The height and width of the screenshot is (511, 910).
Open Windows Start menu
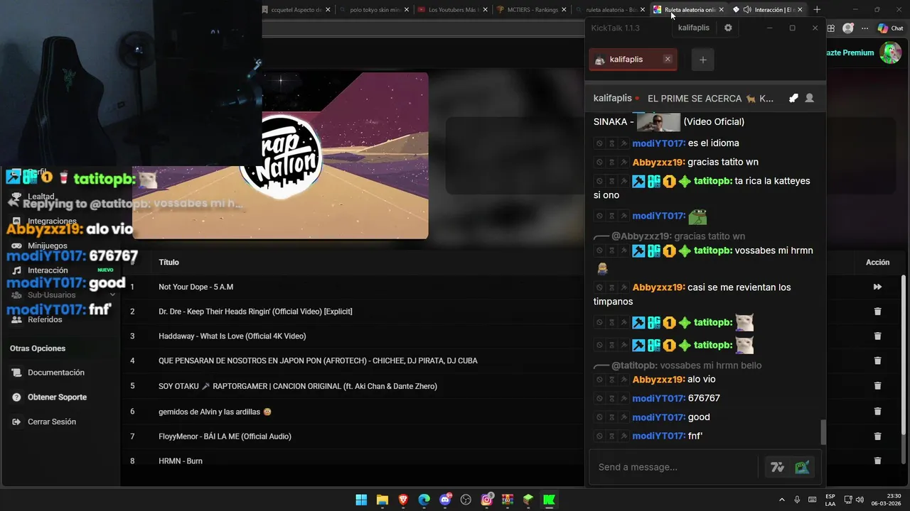361,500
